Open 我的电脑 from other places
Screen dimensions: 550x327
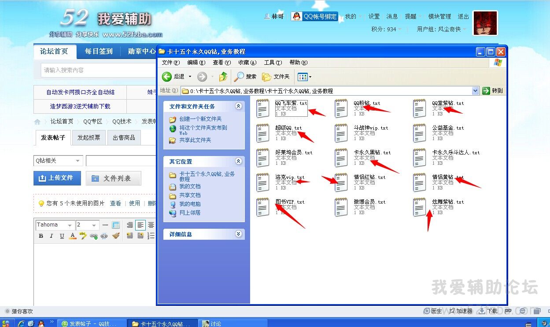190,204
